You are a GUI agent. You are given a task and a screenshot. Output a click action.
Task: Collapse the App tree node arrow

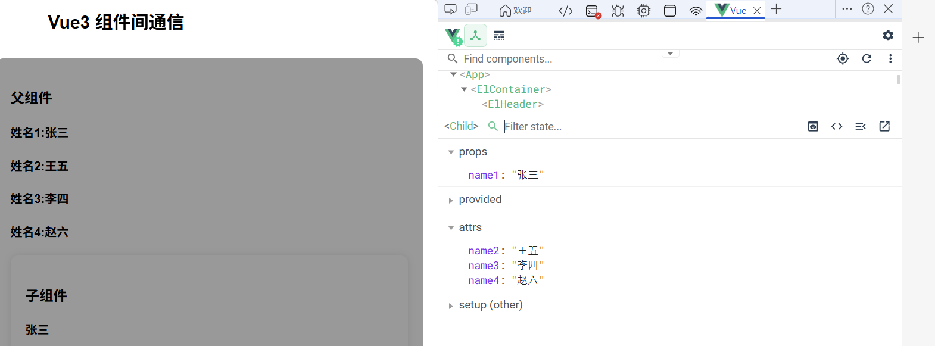[x=453, y=74]
